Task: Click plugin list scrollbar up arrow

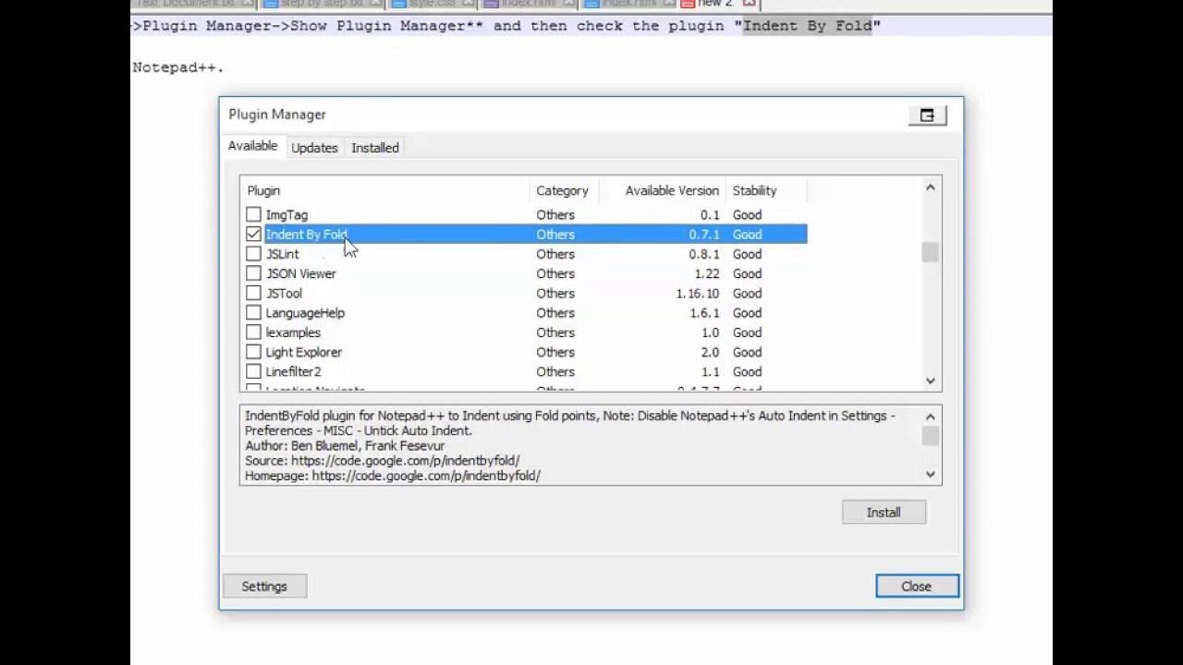Action: 931,187
